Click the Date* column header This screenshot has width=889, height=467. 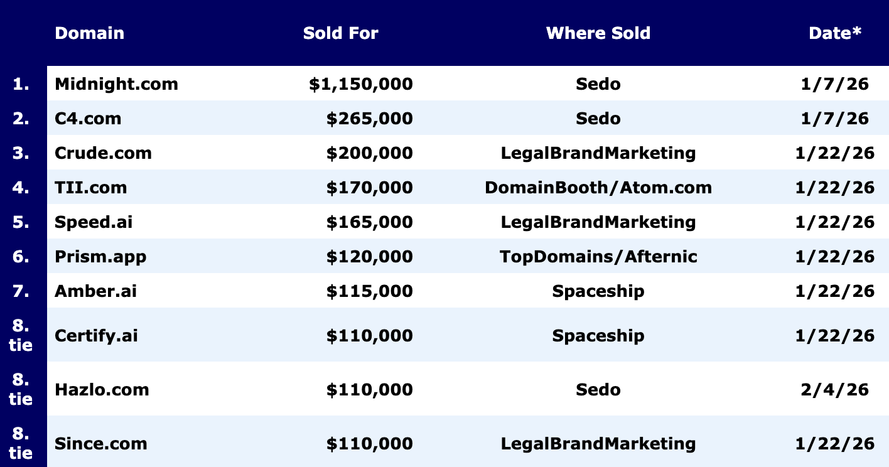(834, 33)
